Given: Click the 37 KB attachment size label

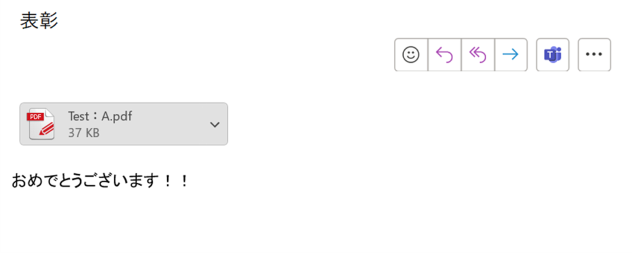Looking at the screenshot, I should [x=84, y=132].
